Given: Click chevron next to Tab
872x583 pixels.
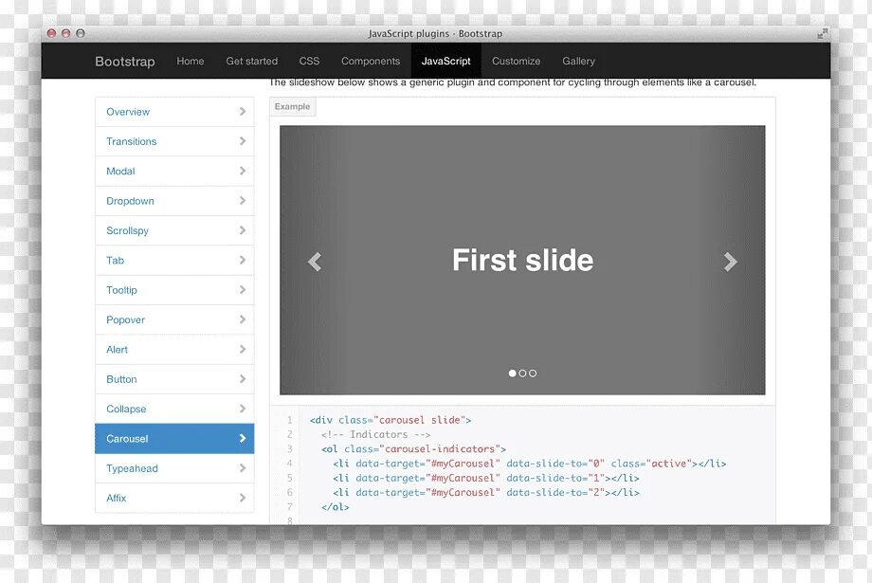Looking at the screenshot, I should (243, 260).
